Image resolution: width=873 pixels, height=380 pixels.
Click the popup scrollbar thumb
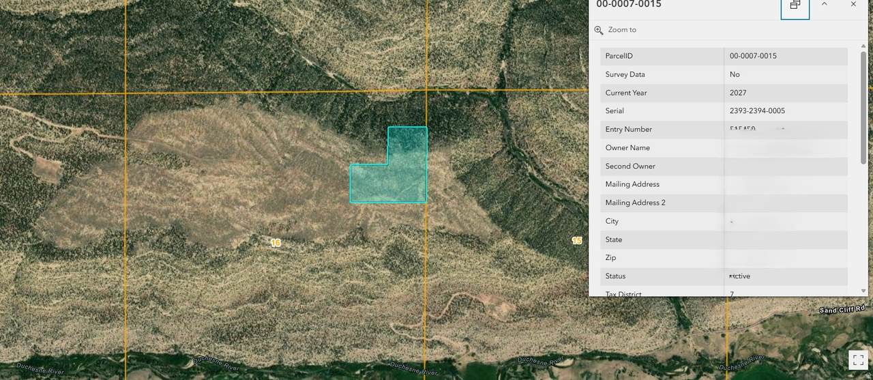pos(863,109)
